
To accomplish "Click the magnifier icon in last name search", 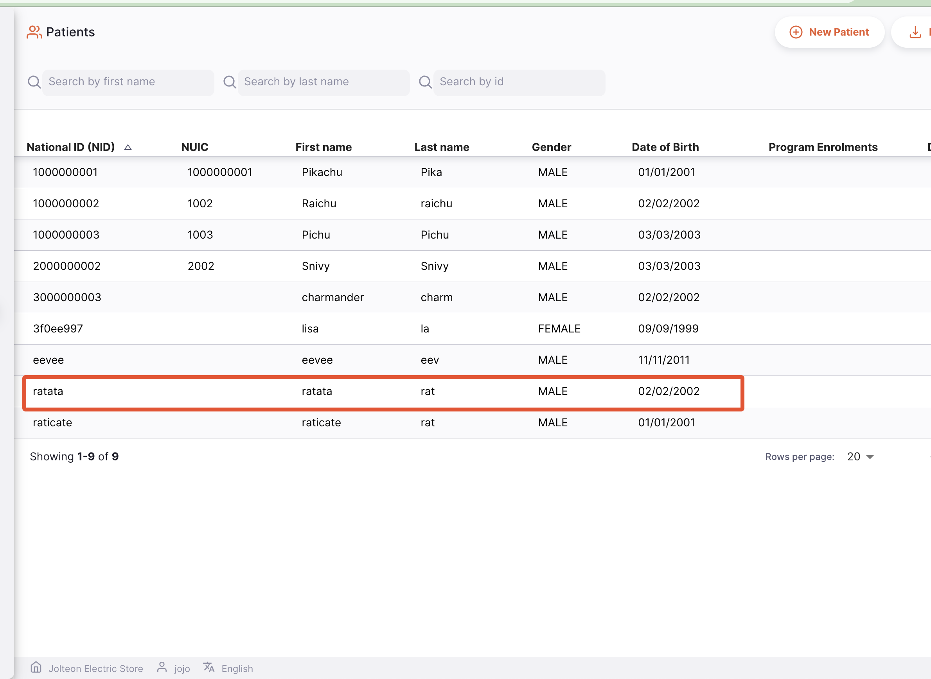I will [x=230, y=82].
